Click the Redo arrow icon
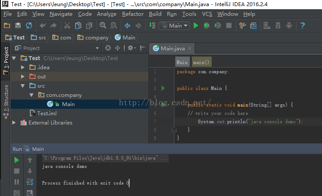This screenshot has width=322, height=196. [x=54, y=25]
